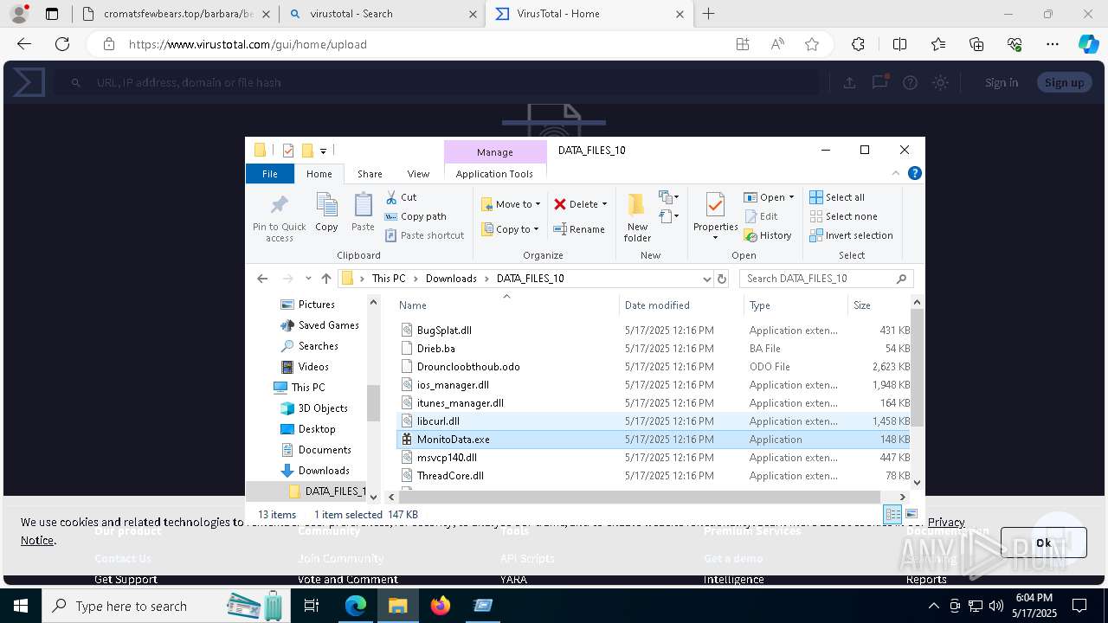Select the libcurl.dll file
Image resolution: width=1108 pixels, height=623 pixels.
click(654, 421)
